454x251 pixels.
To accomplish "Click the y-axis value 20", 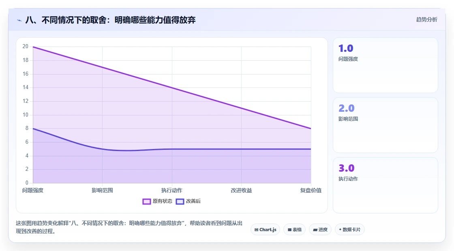I will (26, 47).
